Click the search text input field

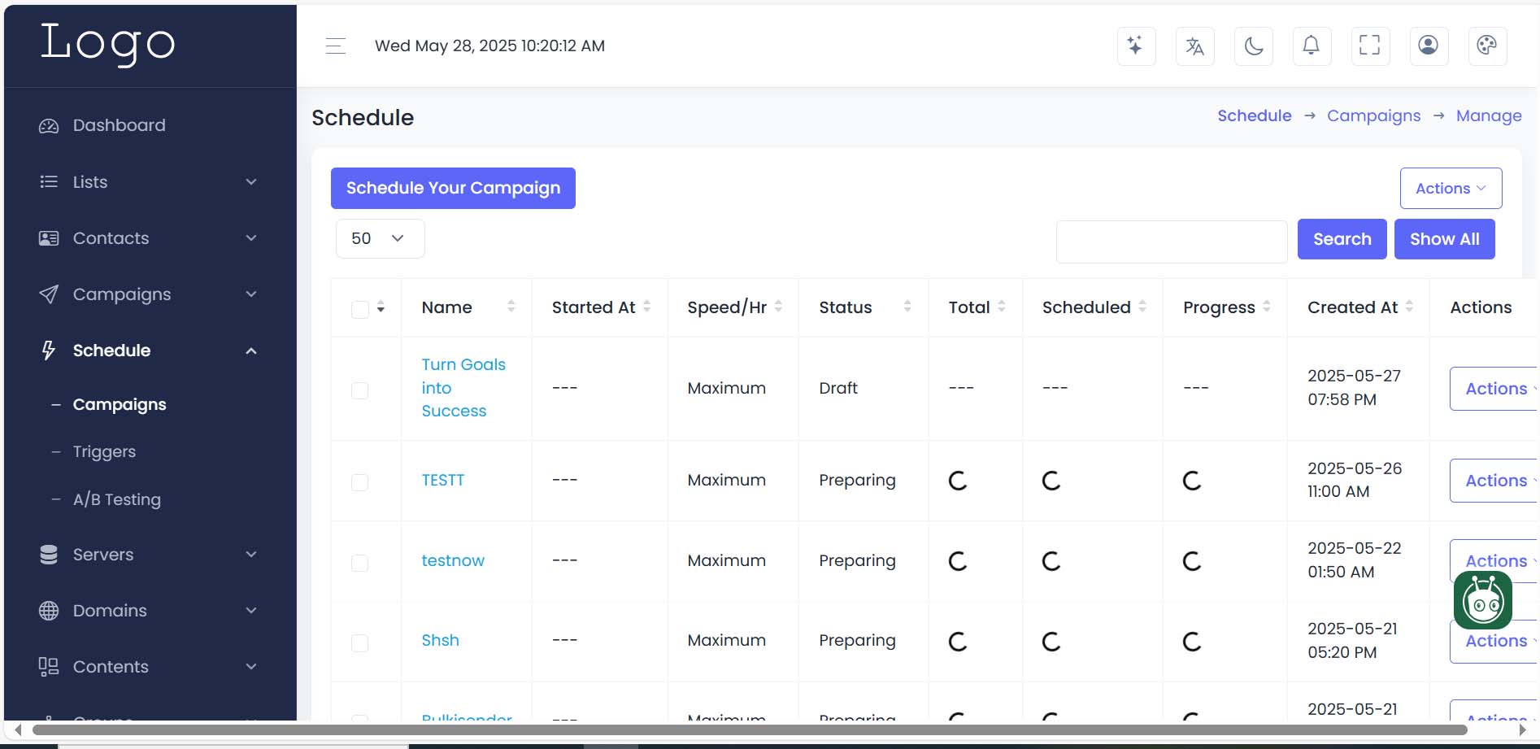[x=1171, y=242]
